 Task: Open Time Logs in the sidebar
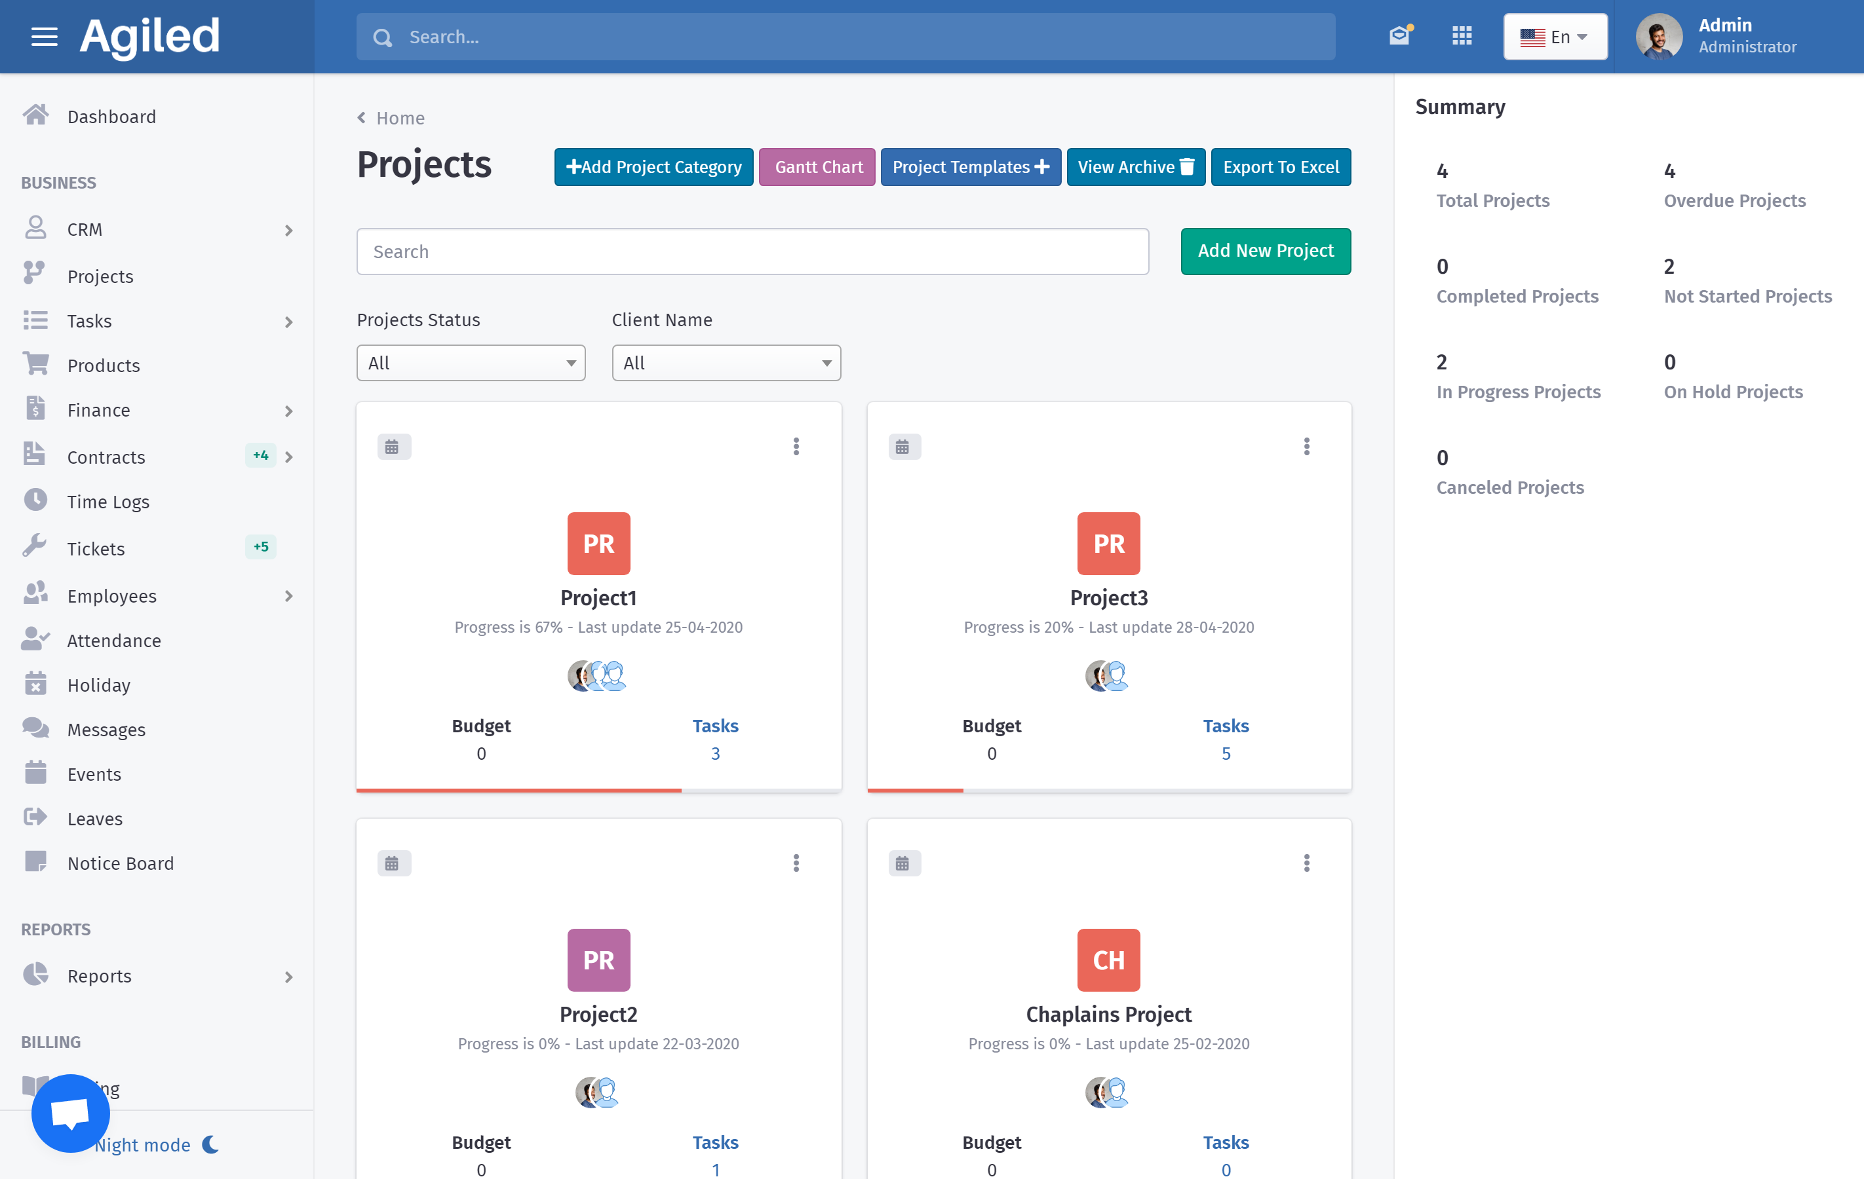107,501
